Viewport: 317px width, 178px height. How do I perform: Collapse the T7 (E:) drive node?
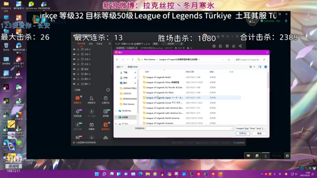116,124
